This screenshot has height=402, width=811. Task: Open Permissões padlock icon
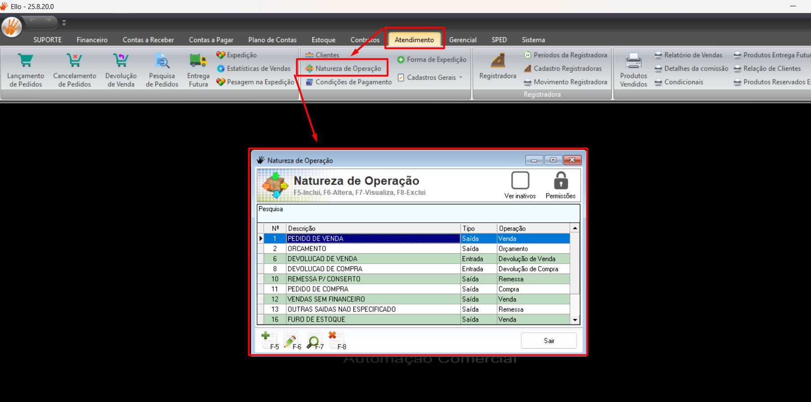(x=561, y=181)
